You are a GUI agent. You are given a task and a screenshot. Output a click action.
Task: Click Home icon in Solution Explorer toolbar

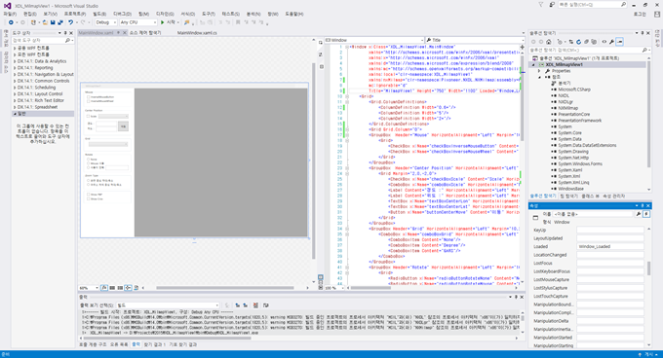[548, 42]
